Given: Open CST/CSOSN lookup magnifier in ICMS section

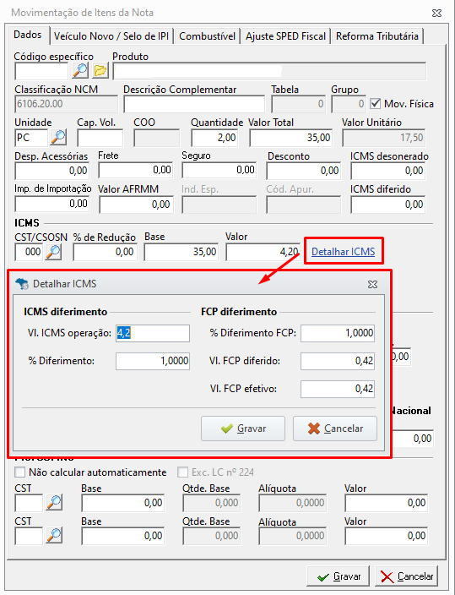Looking at the screenshot, I should (x=53, y=252).
